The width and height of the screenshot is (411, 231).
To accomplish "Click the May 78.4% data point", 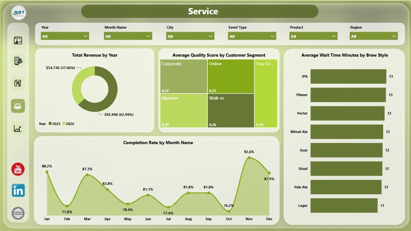I will 128,204.
